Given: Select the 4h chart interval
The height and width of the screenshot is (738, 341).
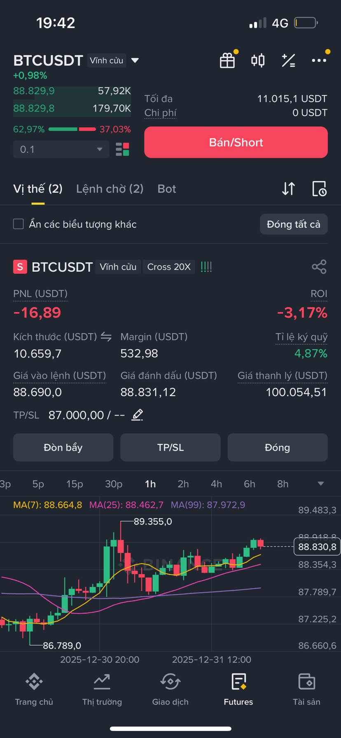Looking at the screenshot, I should click(216, 484).
